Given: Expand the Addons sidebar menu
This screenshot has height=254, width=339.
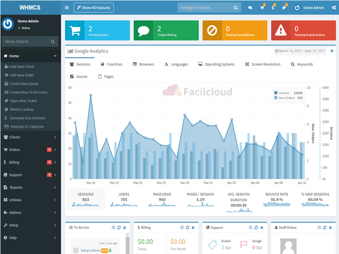Looking at the screenshot, I should click(30, 213).
